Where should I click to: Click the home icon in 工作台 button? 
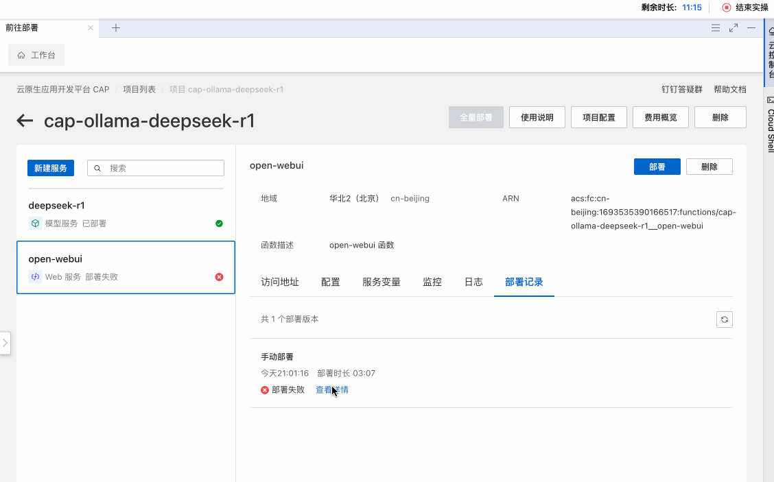pyautogui.click(x=21, y=56)
